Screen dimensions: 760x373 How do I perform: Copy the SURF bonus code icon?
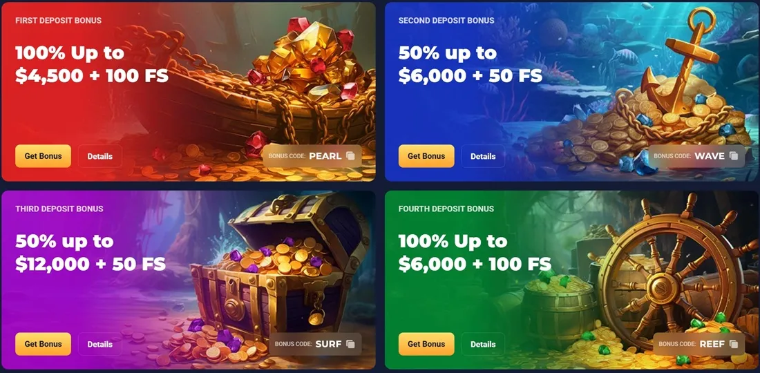(350, 344)
